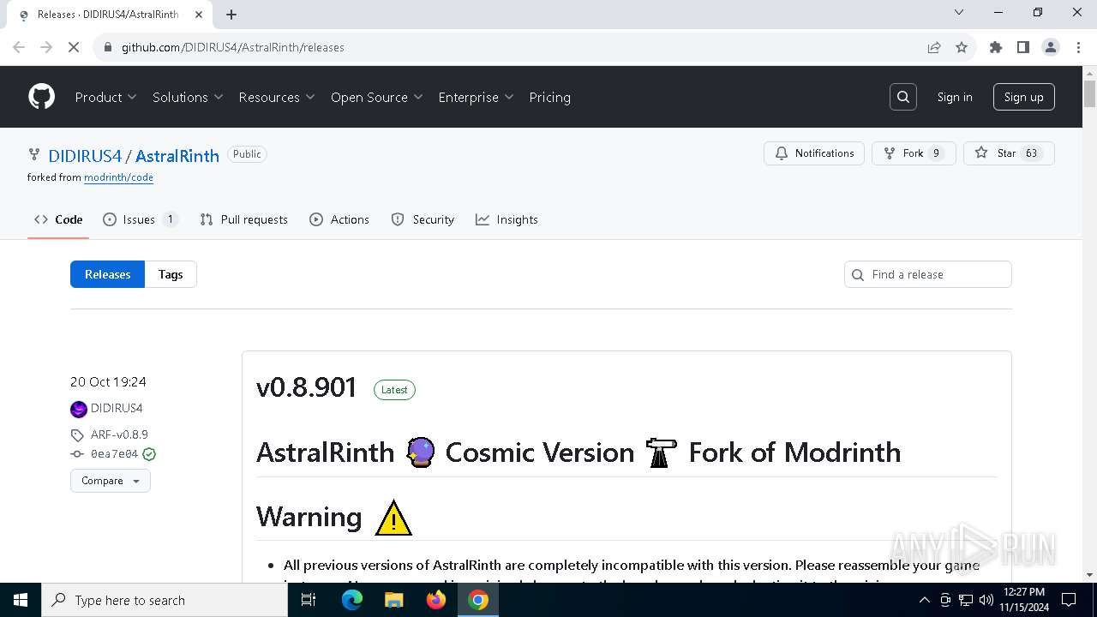Switch to the Code tab
The height and width of the screenshot is (617, 1097).
tap(58, 219)
